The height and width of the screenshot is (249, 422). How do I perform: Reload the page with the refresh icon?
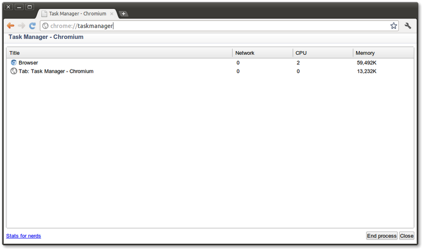click(33, 26)
